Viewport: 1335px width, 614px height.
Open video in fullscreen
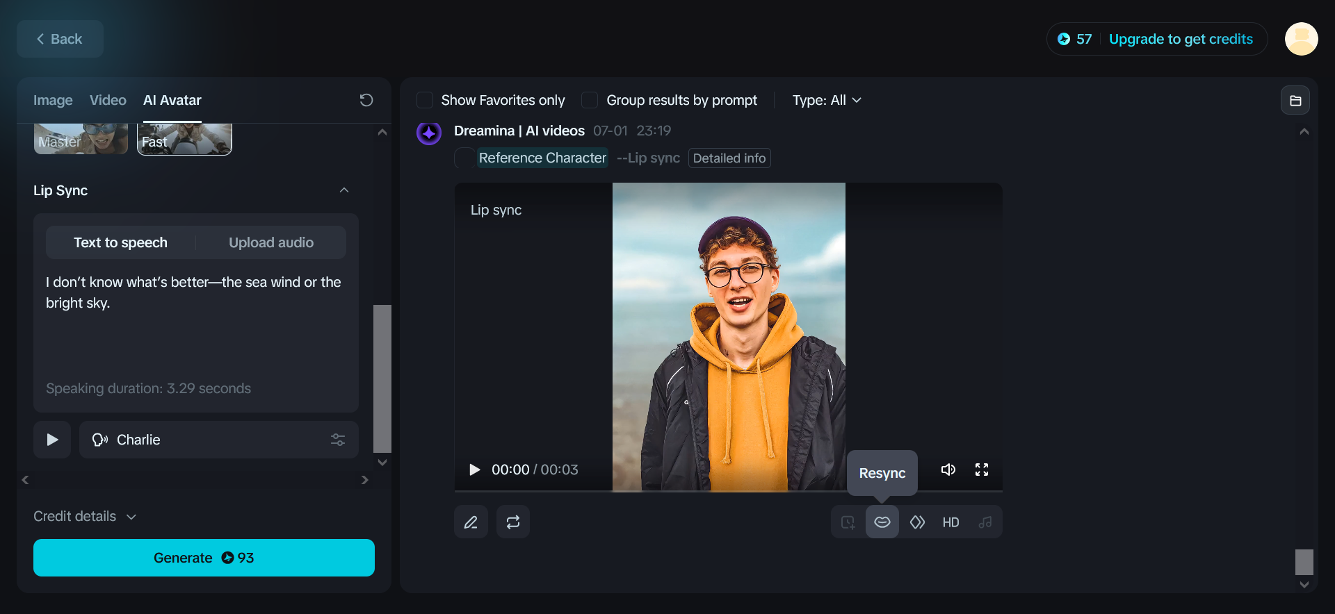(x=982, y=470)
